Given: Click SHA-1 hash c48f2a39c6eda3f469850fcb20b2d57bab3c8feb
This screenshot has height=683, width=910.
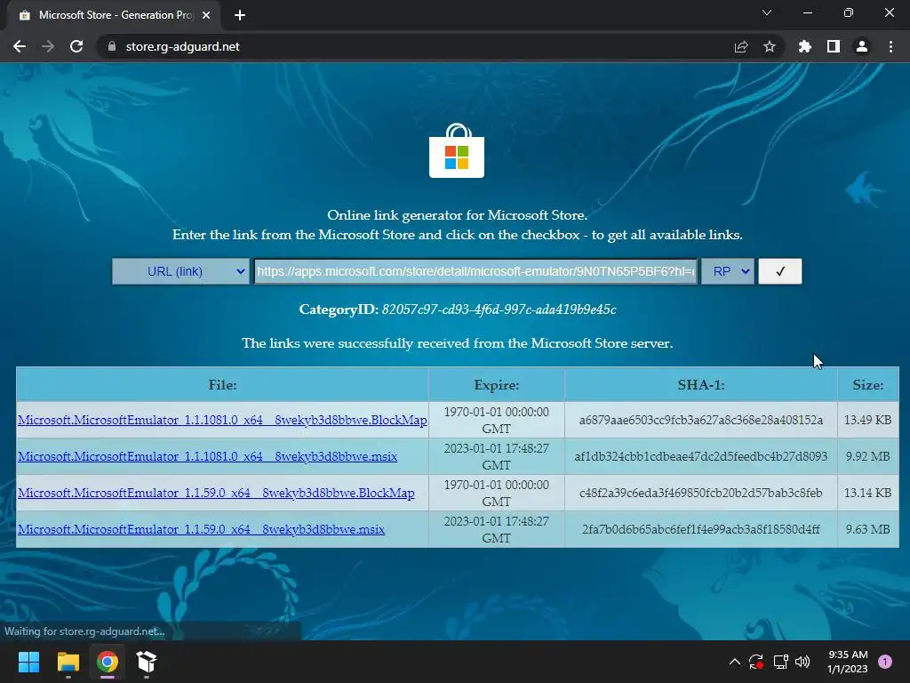Looking at the screenshot, I should (701, 493).
